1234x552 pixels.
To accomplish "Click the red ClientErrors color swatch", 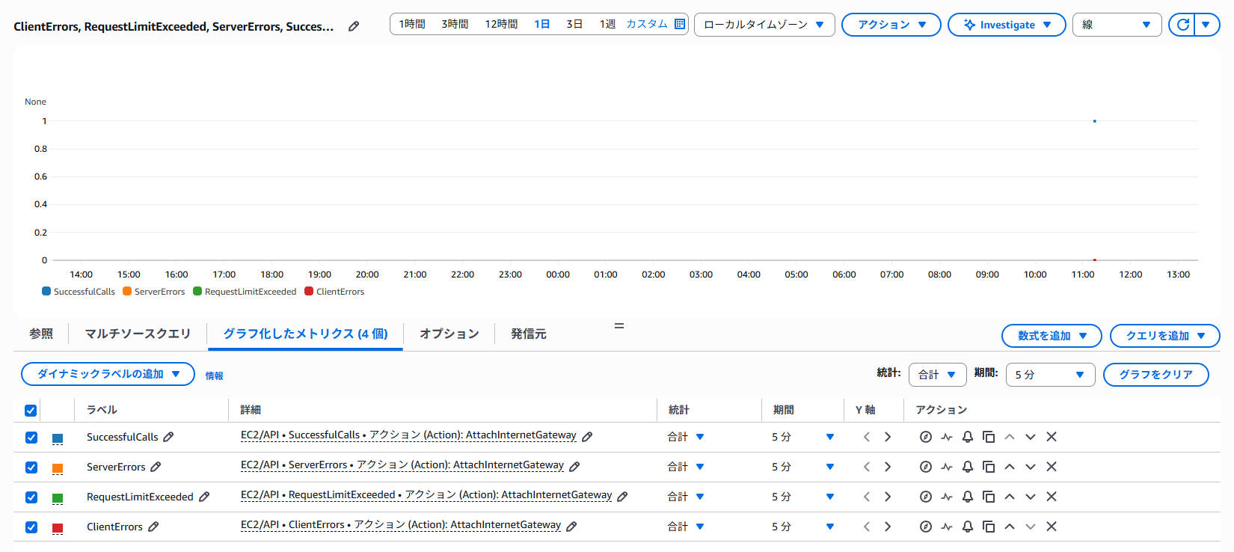I will [x=58, y=528].
